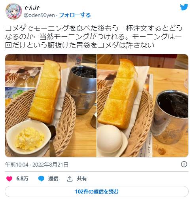Screen dimensions: 193x201
Task: Click the 共有 share label
Action: [81, 179]
